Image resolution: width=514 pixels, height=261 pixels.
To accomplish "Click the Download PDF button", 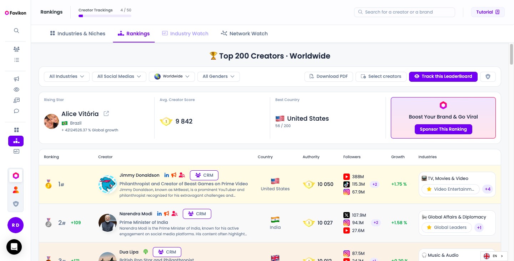I will coord(329,76).
